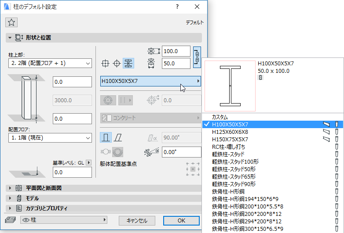Open the コンクリート building material selector
344x233 pixels.
tap(150, 118)
